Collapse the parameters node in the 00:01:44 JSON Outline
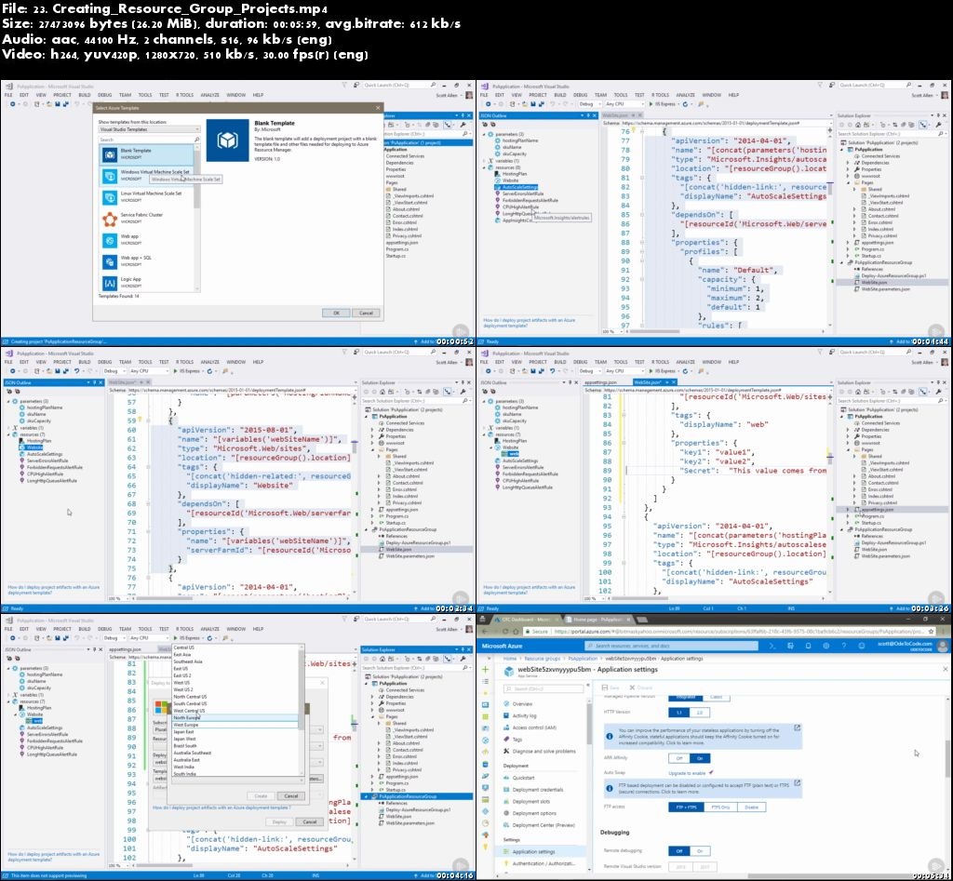Image resolution: width=953 pixels, height=881 pixels. (484, 134)
